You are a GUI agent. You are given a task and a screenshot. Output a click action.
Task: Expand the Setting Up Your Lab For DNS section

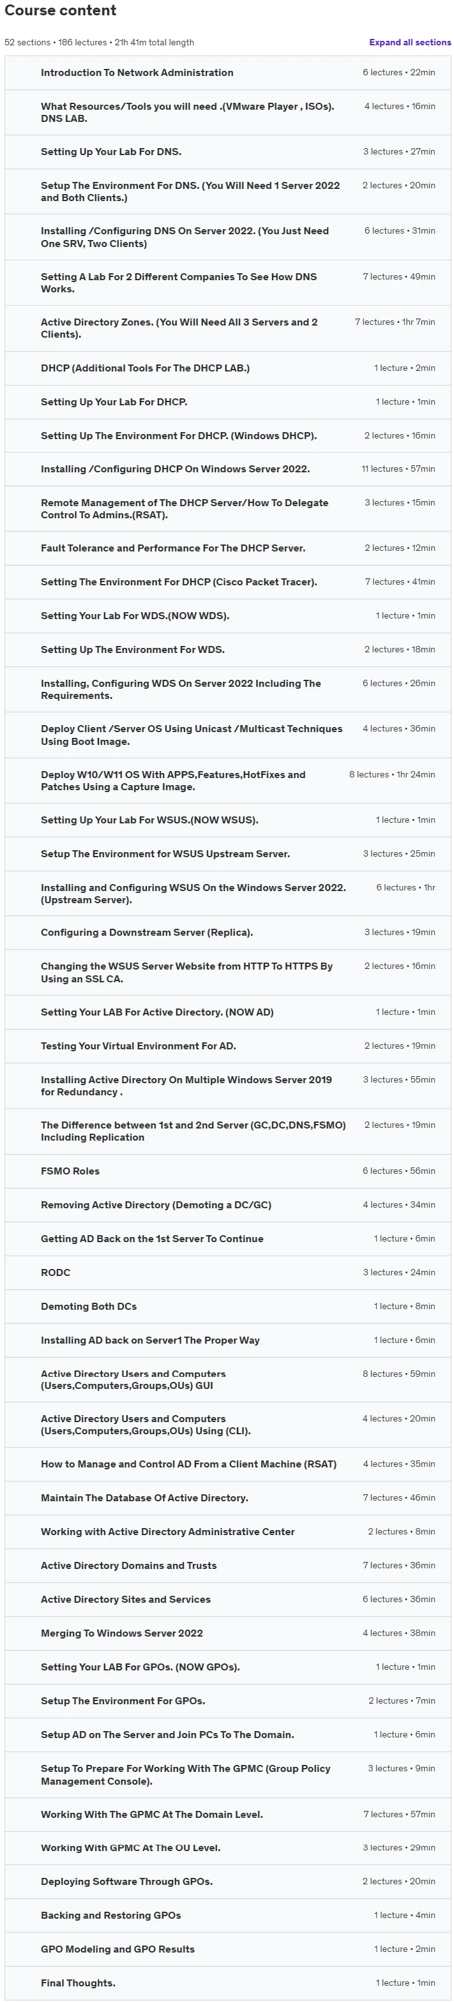point(227,152)
